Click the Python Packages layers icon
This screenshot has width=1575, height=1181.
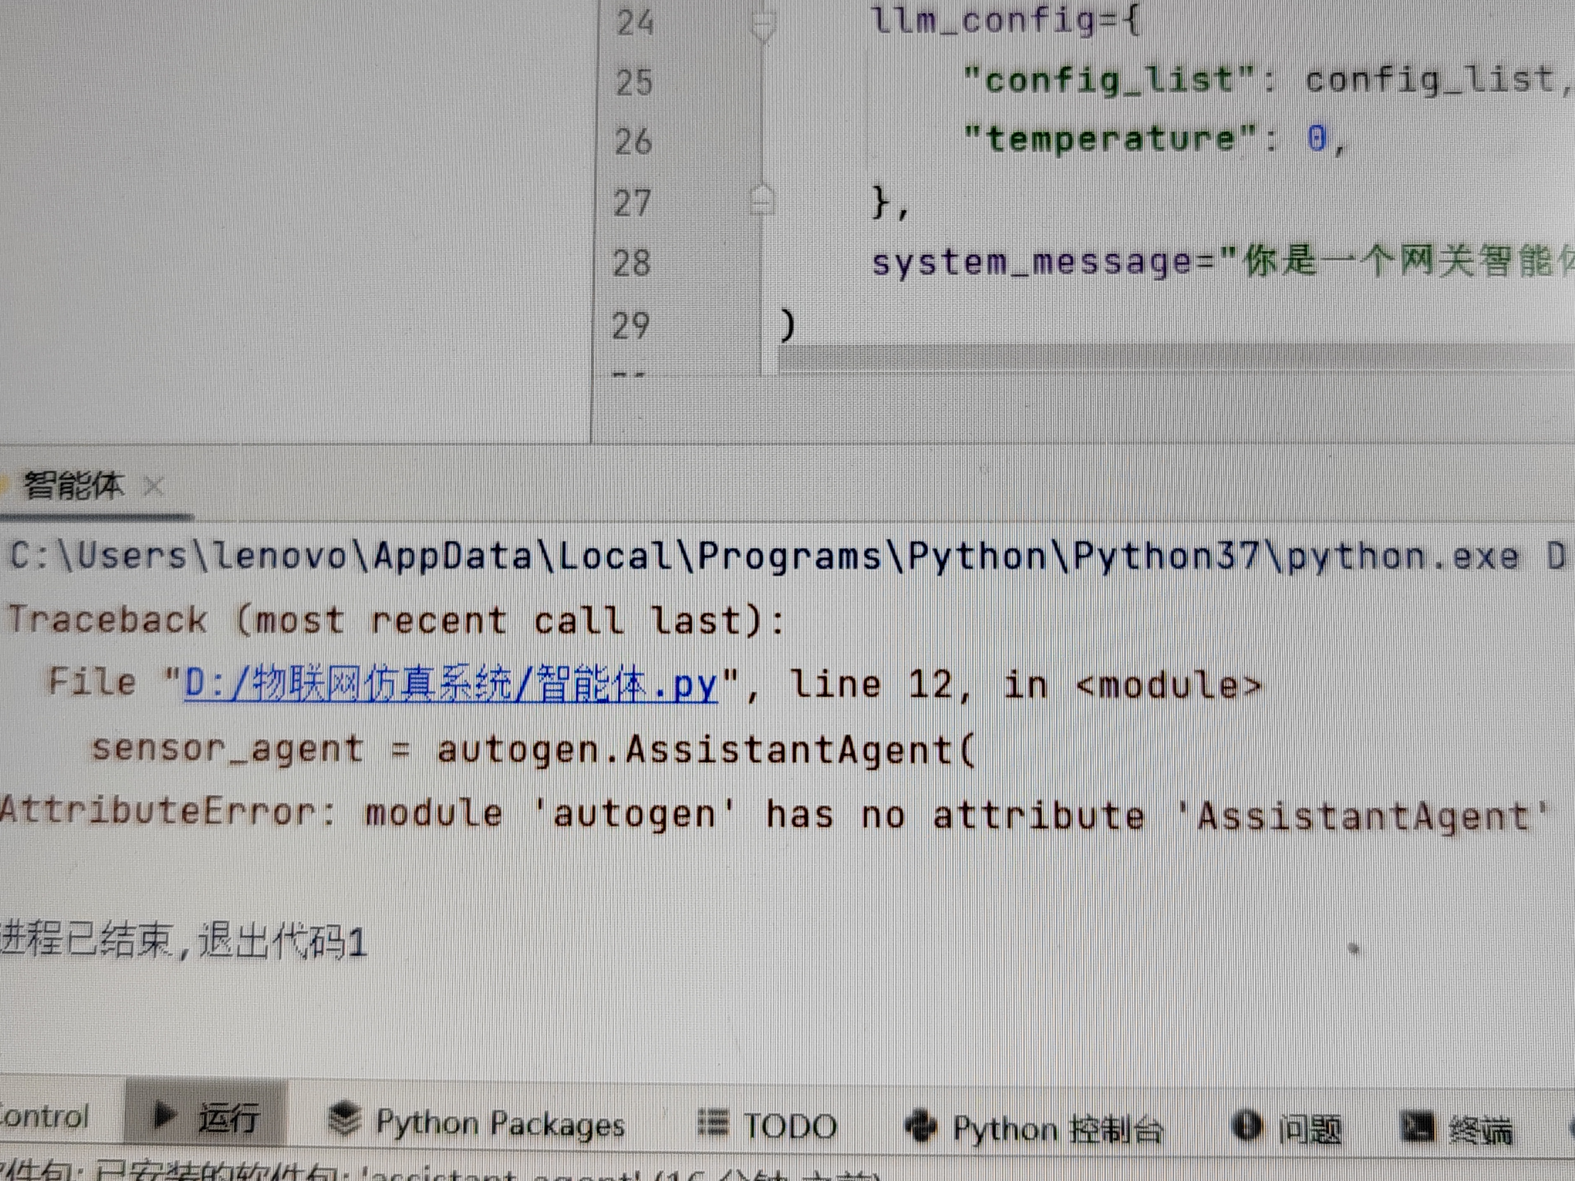(345, 1118)
